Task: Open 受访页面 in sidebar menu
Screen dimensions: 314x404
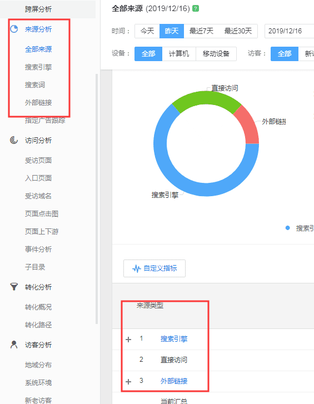Action: point(38,160)
